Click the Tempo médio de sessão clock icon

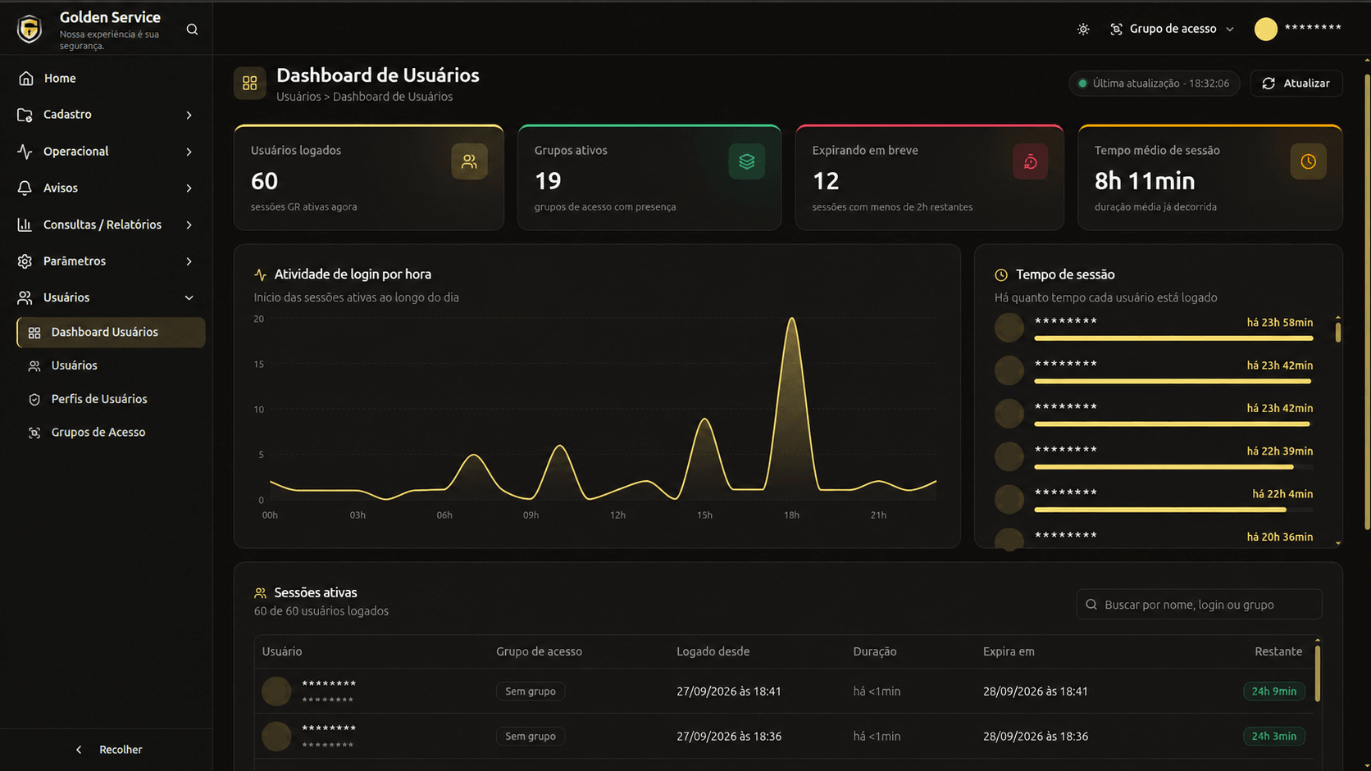[x=1308, y=161]
